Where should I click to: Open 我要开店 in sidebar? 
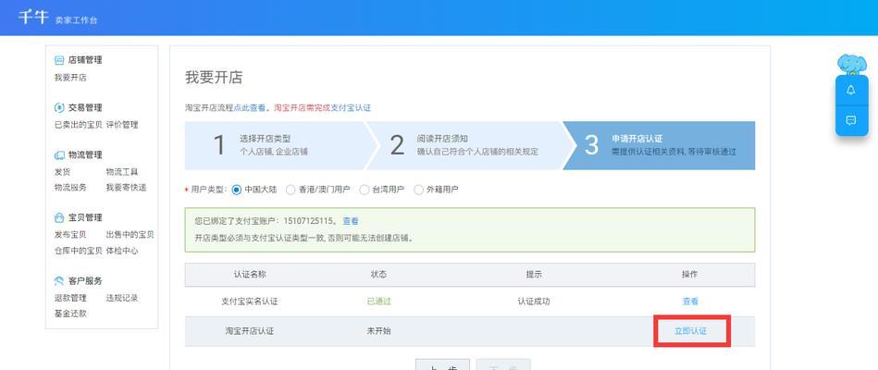tap(70, 78)
